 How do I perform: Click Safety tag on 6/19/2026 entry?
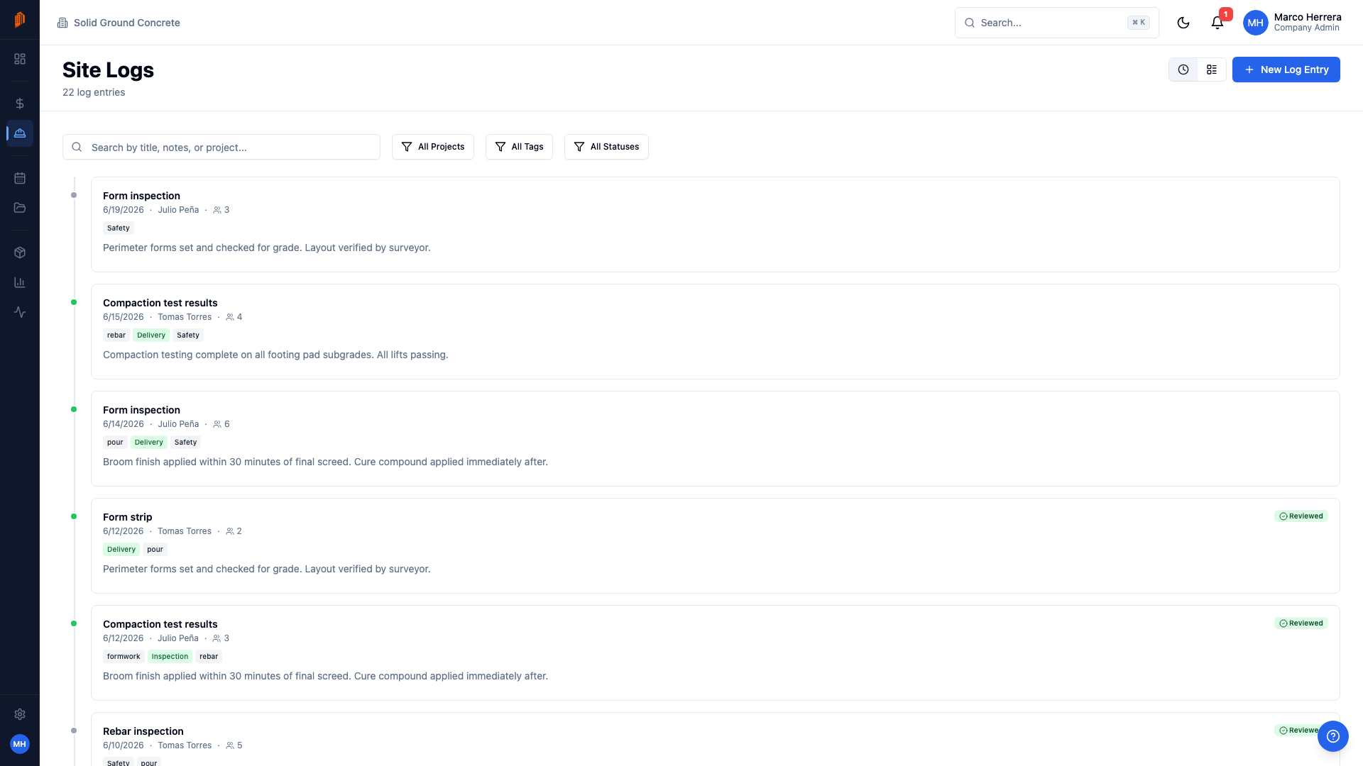[119, 228]
